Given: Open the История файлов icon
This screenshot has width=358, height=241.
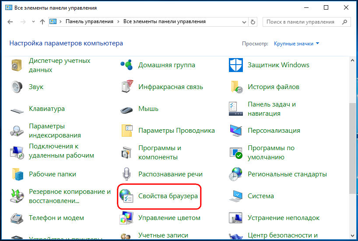Looking at the screenshot, I should pos(236,87).
